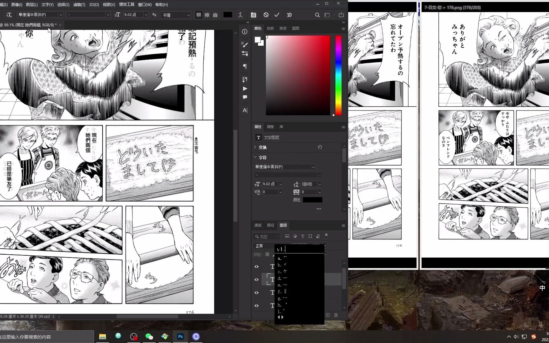549x343 pixels.
Task: Click text color swatch in options bar
Action: pos(228,15)
